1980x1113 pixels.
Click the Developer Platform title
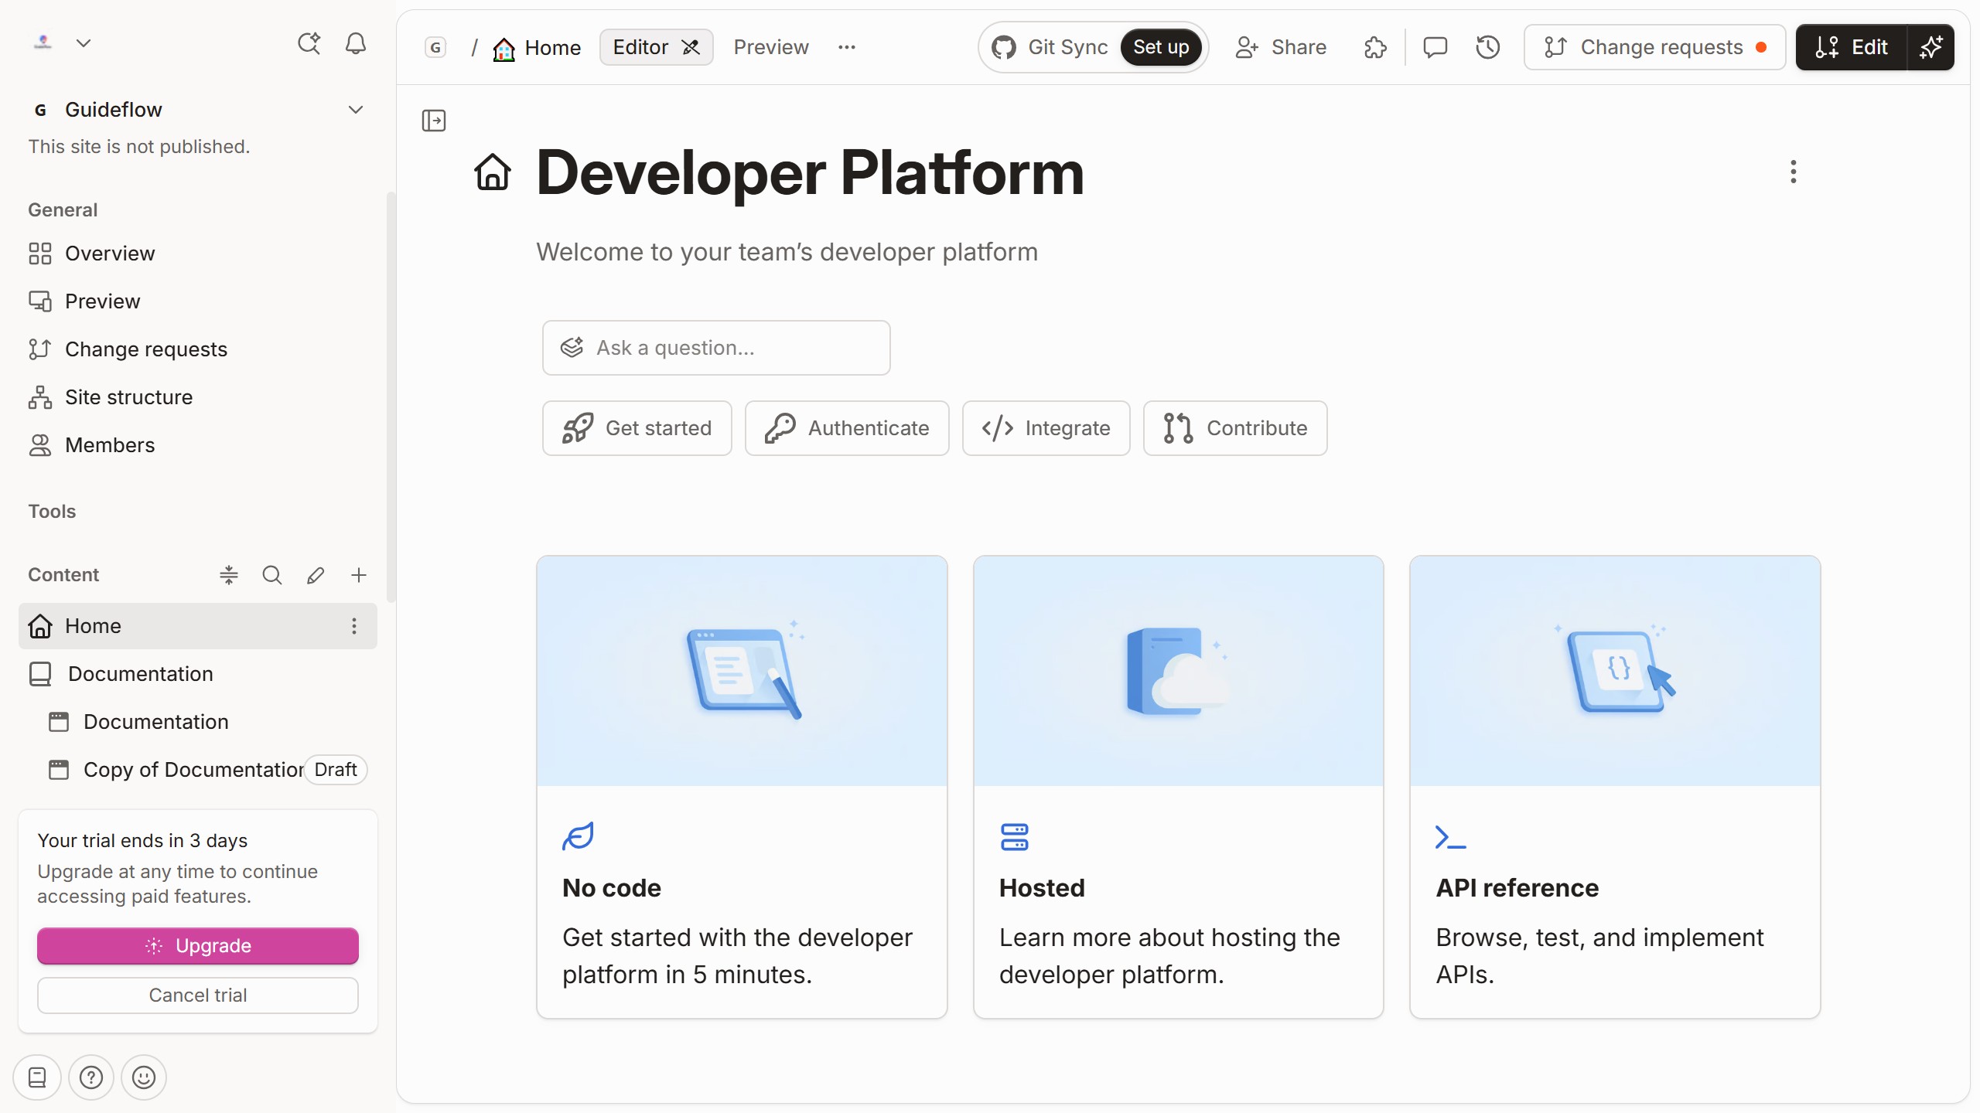click(810, 172)
